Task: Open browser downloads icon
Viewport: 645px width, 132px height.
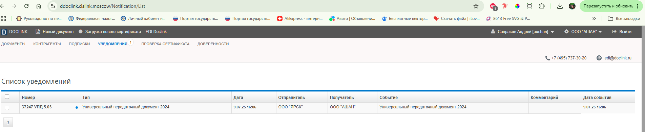Action: (x=560, y=6)
